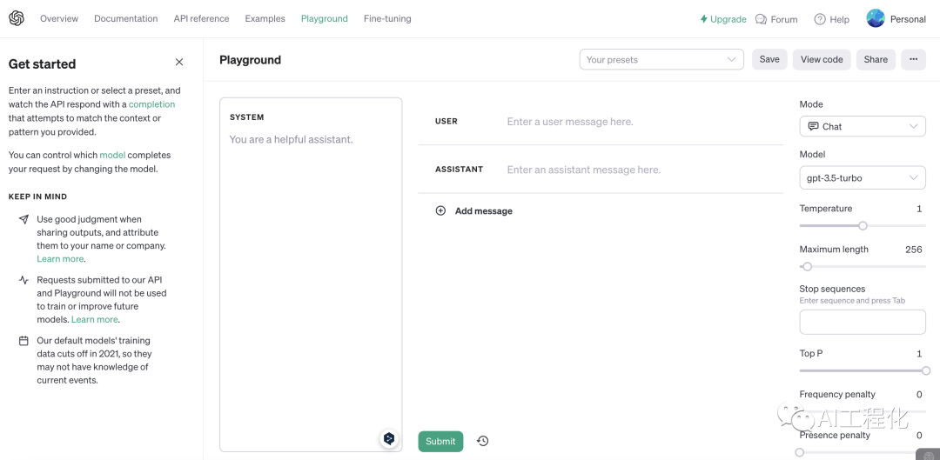
Task: Click the Help question mark icon
Action: tap(820, 19)
